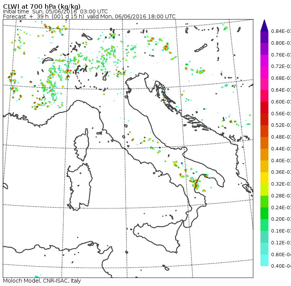
Task: Select the color band between 0.52E-03 and 0.56E-03
Action: pos(264,120)
